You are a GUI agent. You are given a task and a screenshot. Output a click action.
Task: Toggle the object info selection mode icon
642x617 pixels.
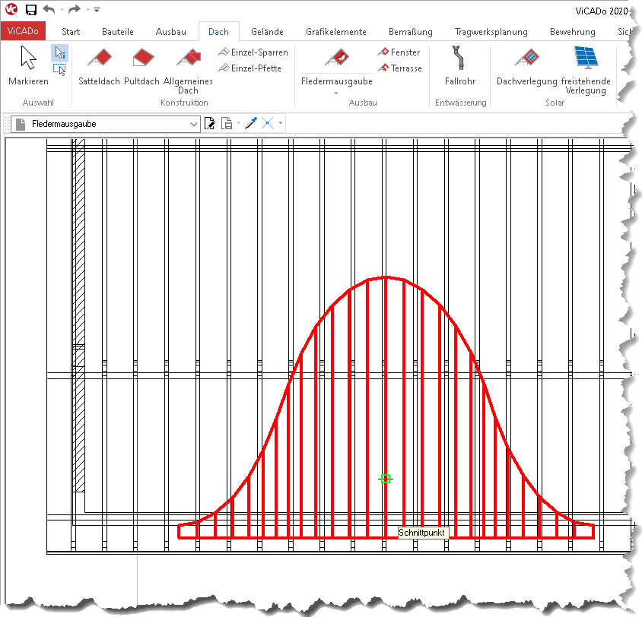[x=60, y=52]
